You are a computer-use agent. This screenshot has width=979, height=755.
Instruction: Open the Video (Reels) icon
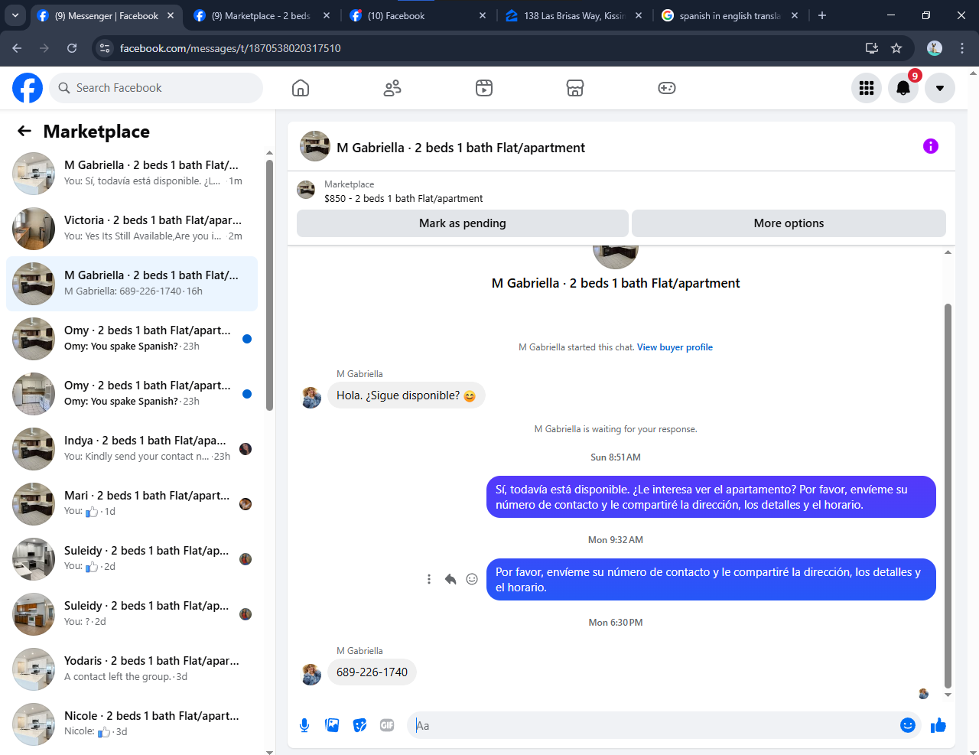click(x=484, y=88)
